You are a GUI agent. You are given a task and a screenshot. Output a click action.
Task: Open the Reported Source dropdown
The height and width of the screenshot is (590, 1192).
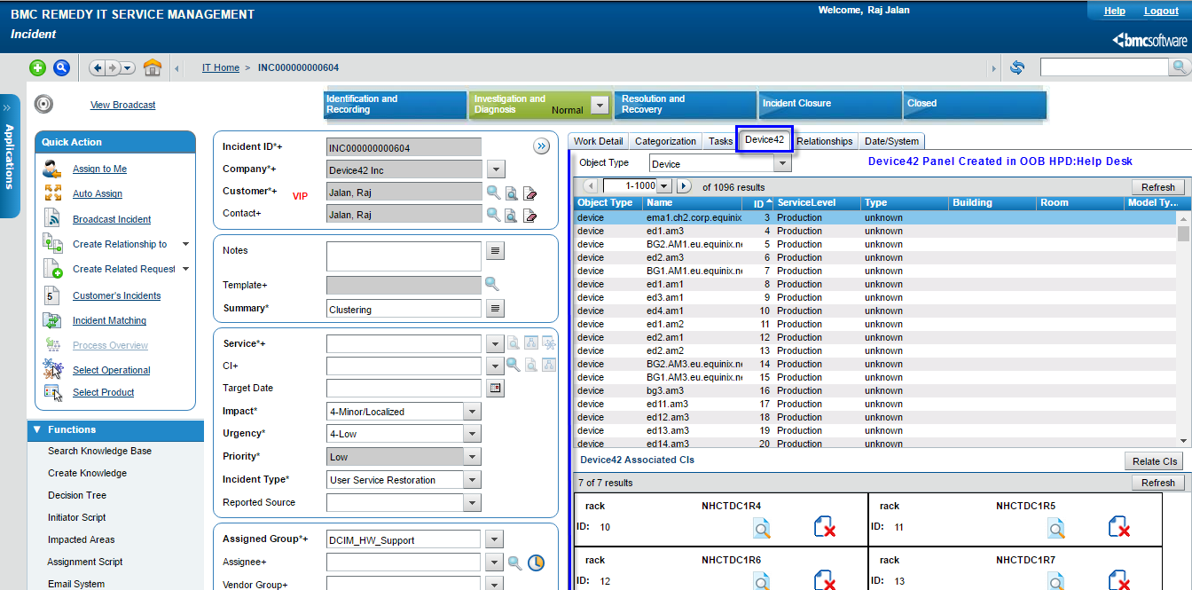(x=473, y=502)
